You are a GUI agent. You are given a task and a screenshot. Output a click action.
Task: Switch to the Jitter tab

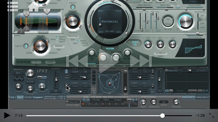[28, 97]
